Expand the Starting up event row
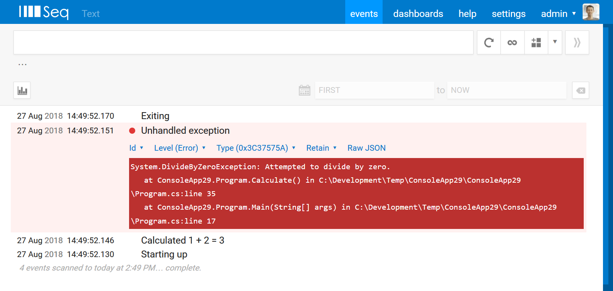The height and width of the screenshot is (291, 613). pos(164,254)
